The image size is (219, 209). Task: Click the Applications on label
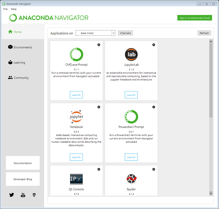(x=62, y=33)
